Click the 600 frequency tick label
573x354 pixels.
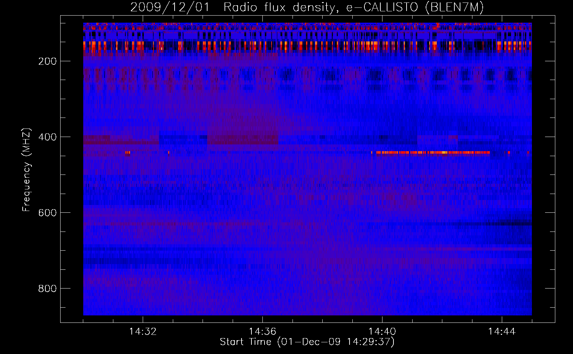47,213
